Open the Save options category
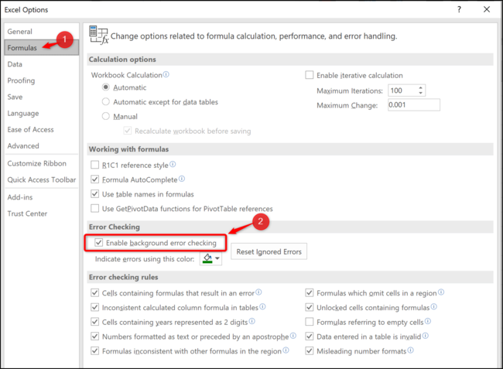The image size is (503, 369). (x=41, y=97)
